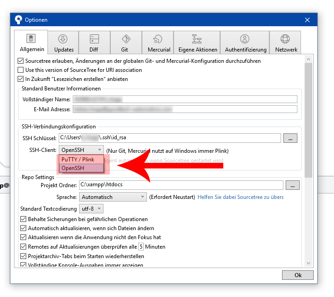The image size is (334, 297).
Task: Toggle Automatisch aktualisieren wenn Dateien ändern
Action: tap(23, 228)
